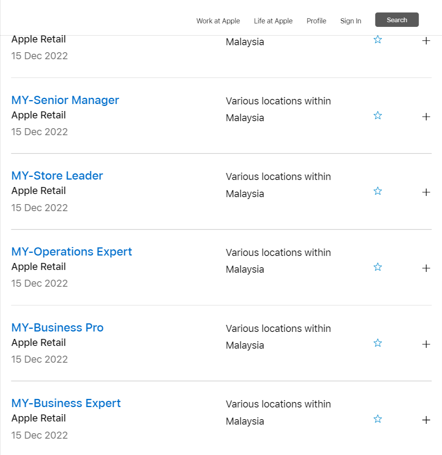Save MY-Operations Expert to favorites

(377, 267)
